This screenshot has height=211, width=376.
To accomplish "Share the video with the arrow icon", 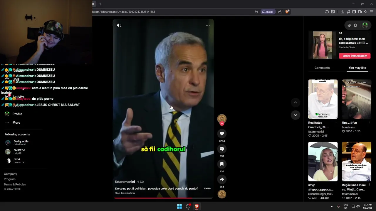I will click(222, 179).
